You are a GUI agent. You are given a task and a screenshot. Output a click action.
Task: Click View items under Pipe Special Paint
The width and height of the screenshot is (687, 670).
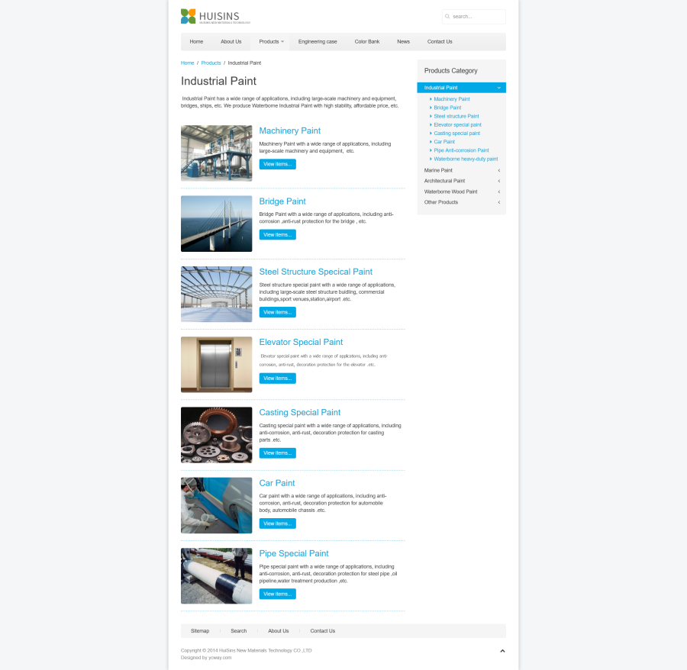pos(277,594)
